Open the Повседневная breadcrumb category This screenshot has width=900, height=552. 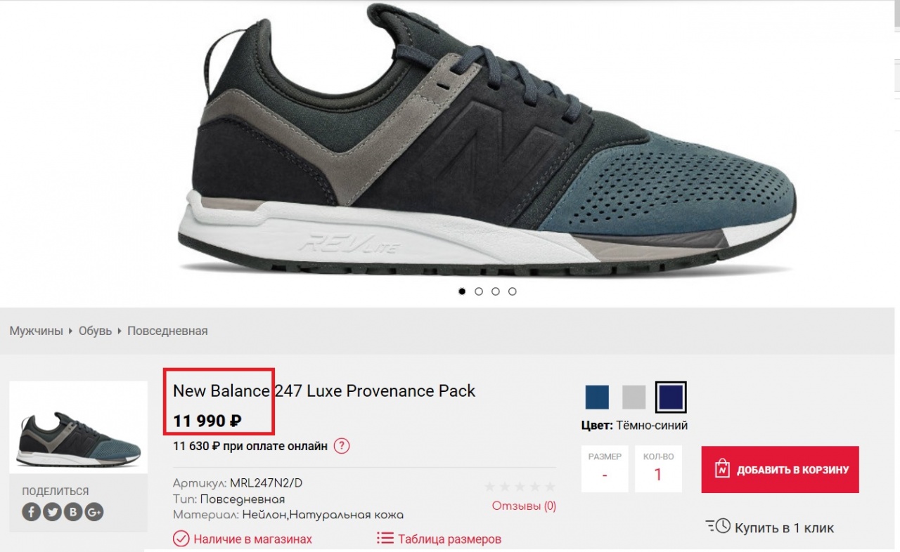pos(167,331)
